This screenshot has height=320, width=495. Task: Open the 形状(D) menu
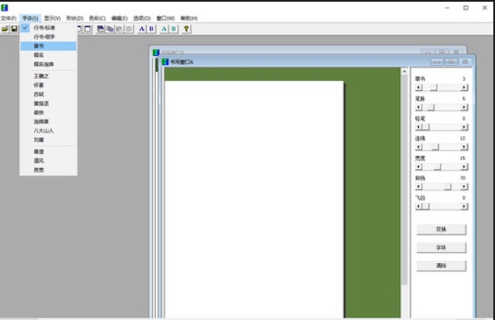75,18
